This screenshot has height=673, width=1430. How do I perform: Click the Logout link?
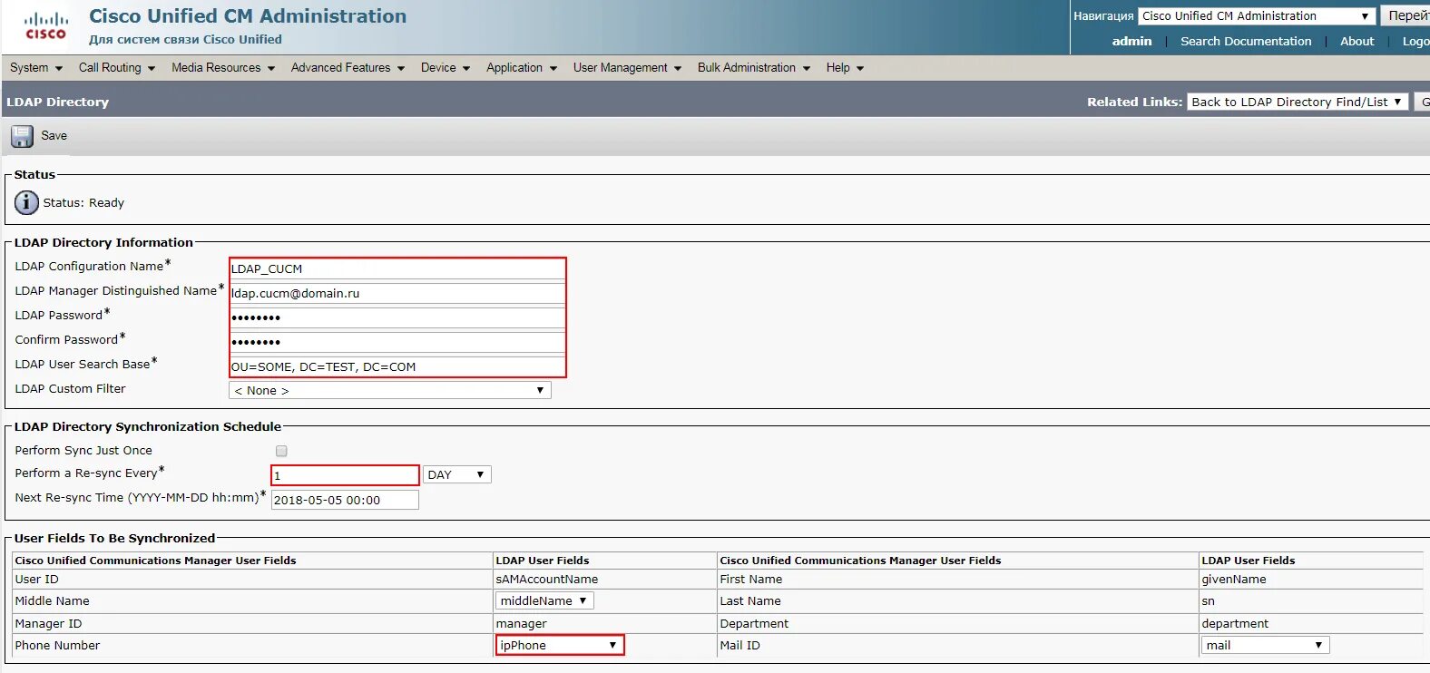tap(1415, 41)
